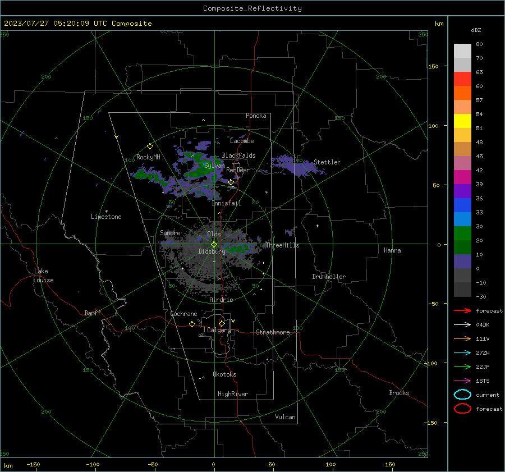
Task: Pick the magenta swatch between 42 and 39 dBZ
Action: pyautogui.click(x=462, y=177)
